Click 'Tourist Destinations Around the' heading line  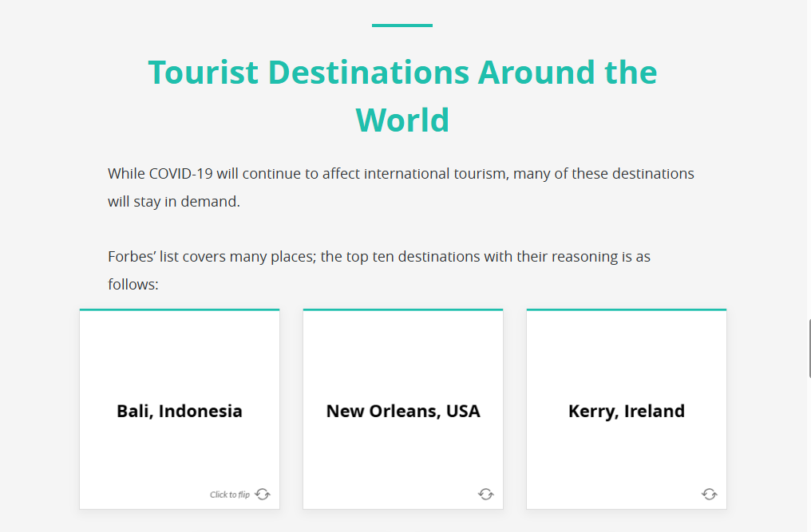pyautogui.click(x=402, y=73)
